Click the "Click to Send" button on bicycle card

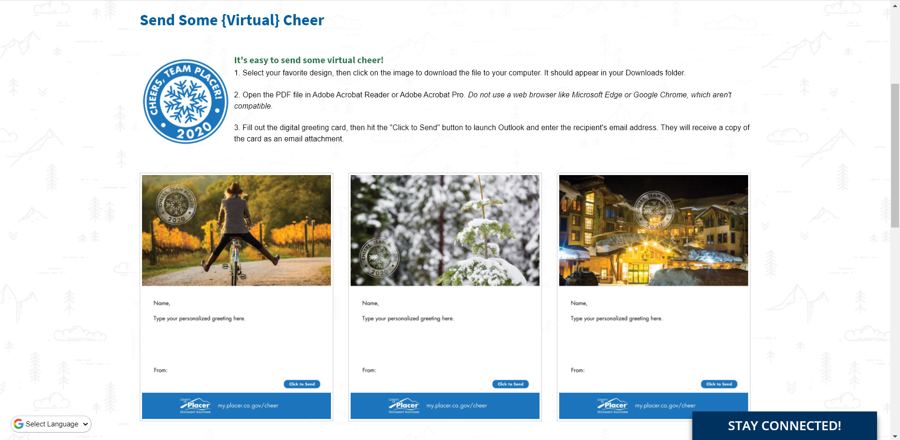point(302,384)
